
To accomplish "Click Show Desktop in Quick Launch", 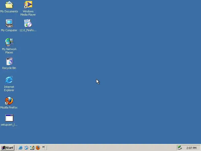I will 32,148.
